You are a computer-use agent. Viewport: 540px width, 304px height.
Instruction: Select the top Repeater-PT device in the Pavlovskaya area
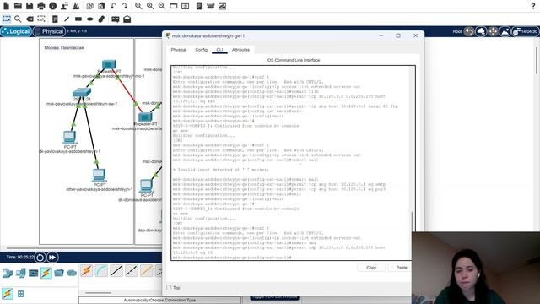[x=109, y=64]
